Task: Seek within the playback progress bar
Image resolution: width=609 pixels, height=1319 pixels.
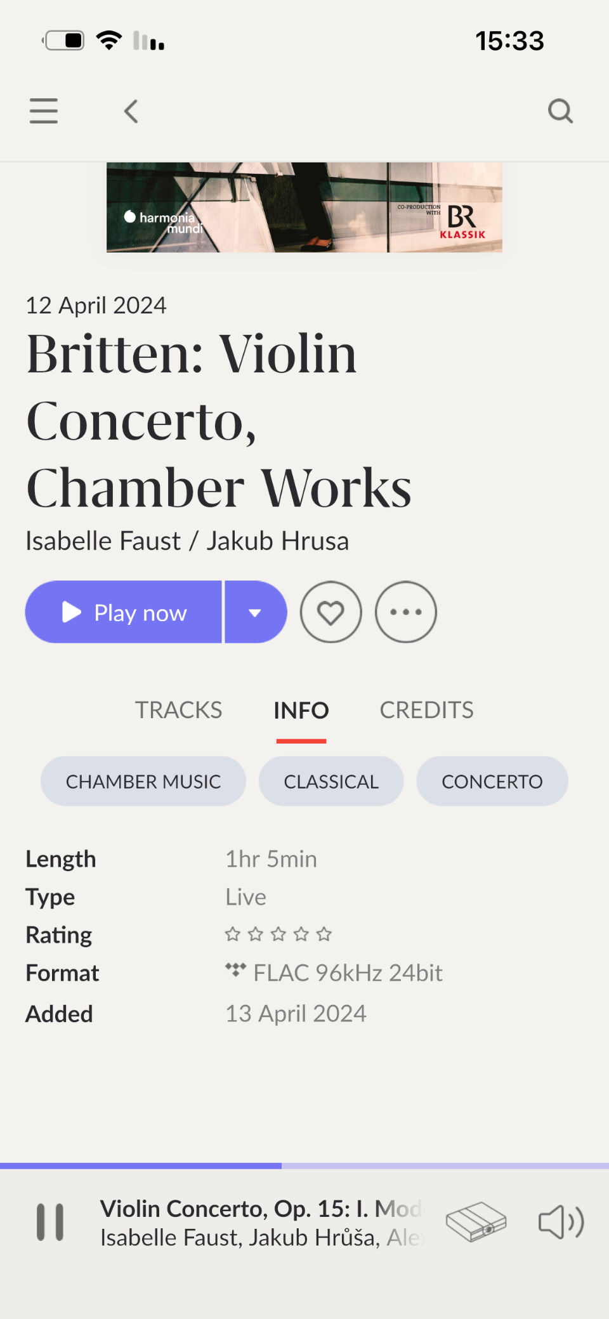Action: tap(304, 1166)
